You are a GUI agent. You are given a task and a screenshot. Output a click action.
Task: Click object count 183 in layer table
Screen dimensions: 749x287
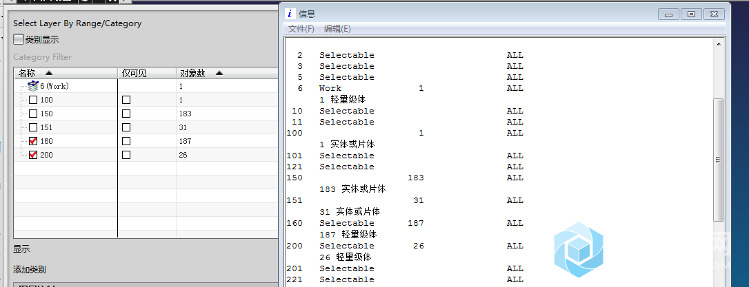(186, 114)
